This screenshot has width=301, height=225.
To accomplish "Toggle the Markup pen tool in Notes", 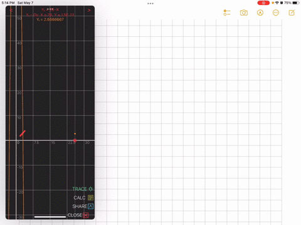I will click(x=260, y=12).
